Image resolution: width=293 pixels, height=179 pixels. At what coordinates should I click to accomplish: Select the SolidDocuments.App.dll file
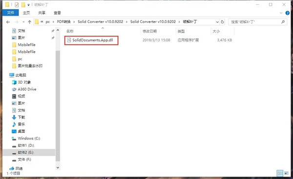pos(93,40)
